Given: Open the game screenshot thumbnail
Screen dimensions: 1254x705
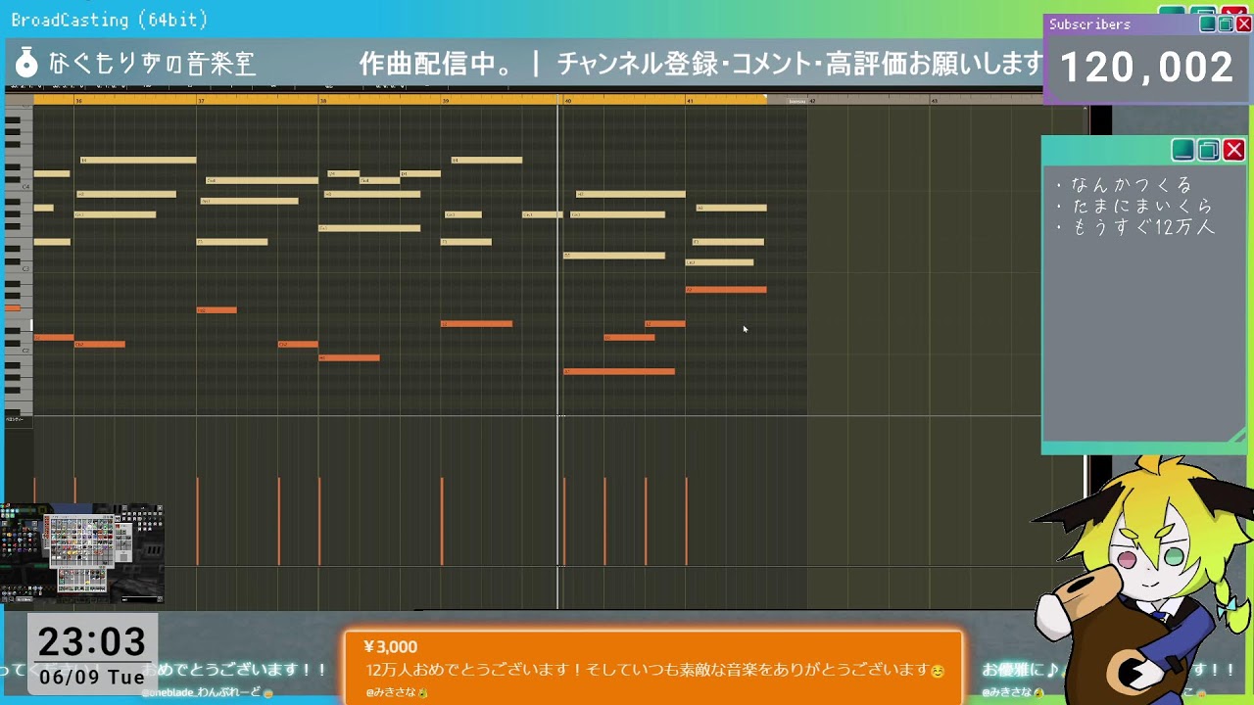Looking at the screenshot, I should 81,553.
